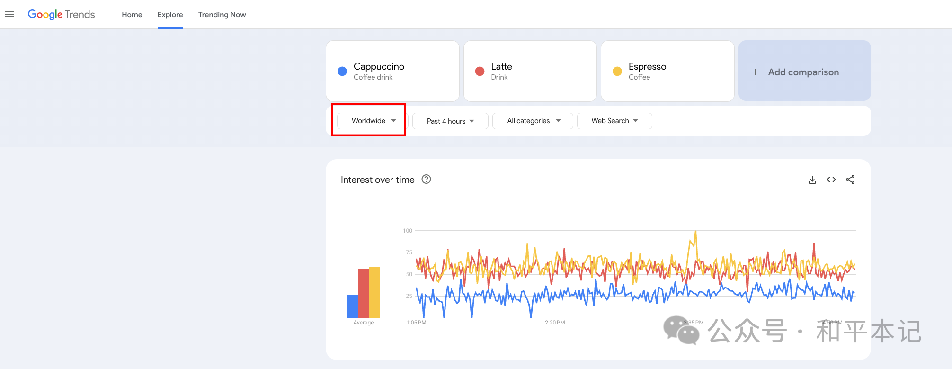Click the Add comparison button

point(804,71)
